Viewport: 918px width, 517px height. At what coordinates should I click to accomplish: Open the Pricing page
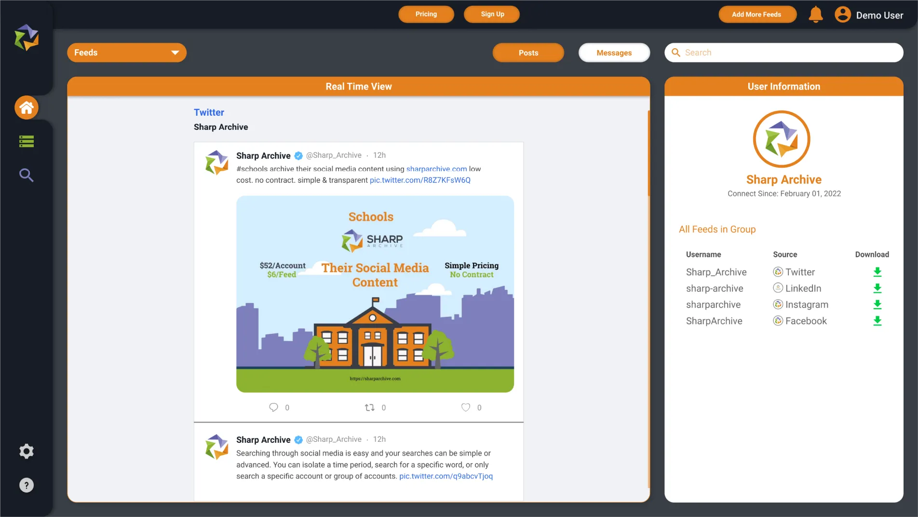pyautogui.click(x=426, y=14)
